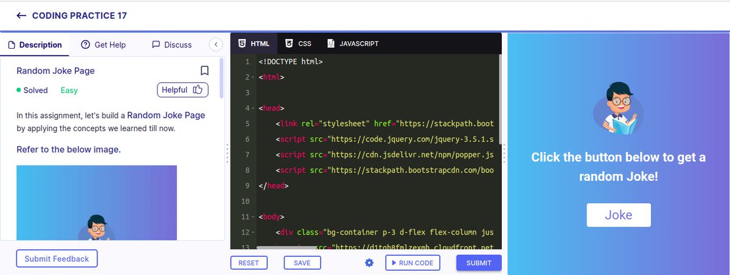Click line number 10 in the gutter
This screenshot has width=730, height=275.
click(x=245, y=201)
